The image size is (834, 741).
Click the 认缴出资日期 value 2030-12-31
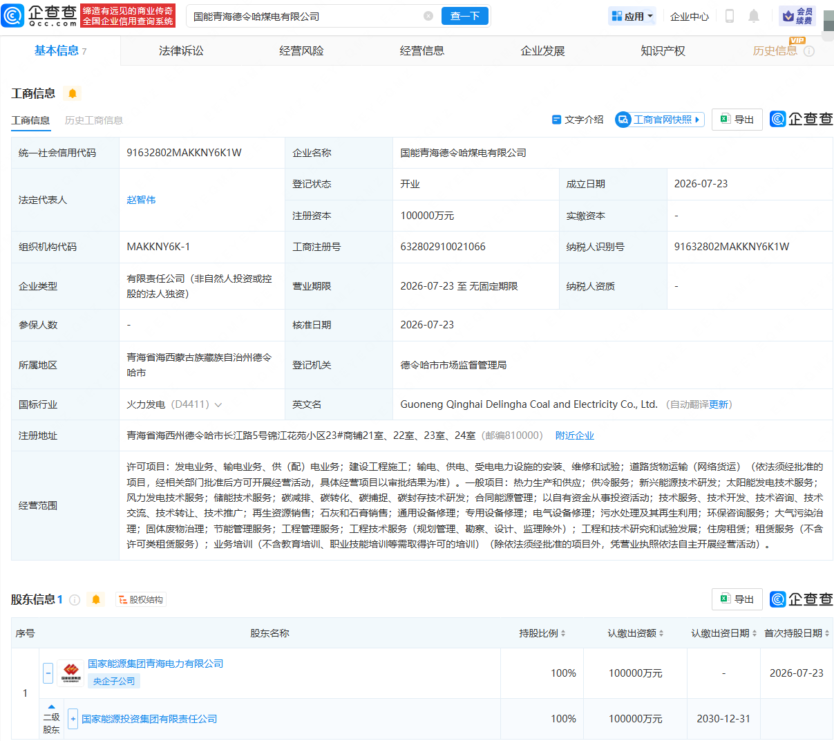(723, 719)
